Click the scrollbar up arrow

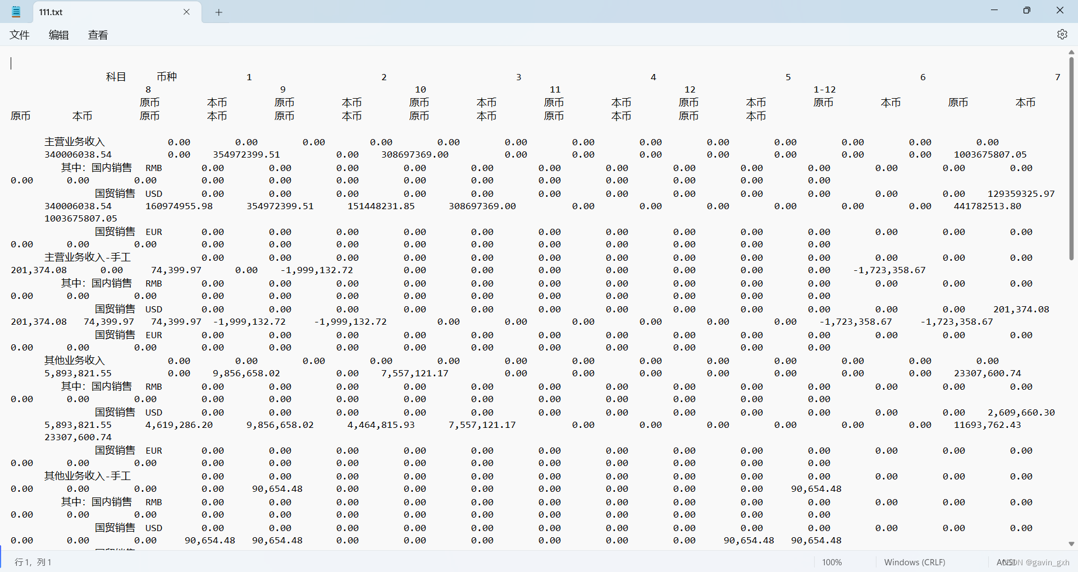pos(1072,52)
